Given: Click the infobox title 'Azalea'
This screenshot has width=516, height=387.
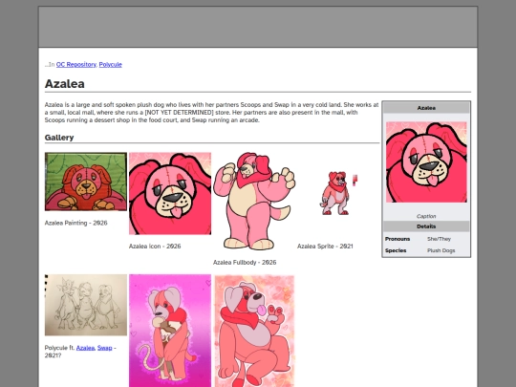Looking at the screenshot, I should click(426, 108).
